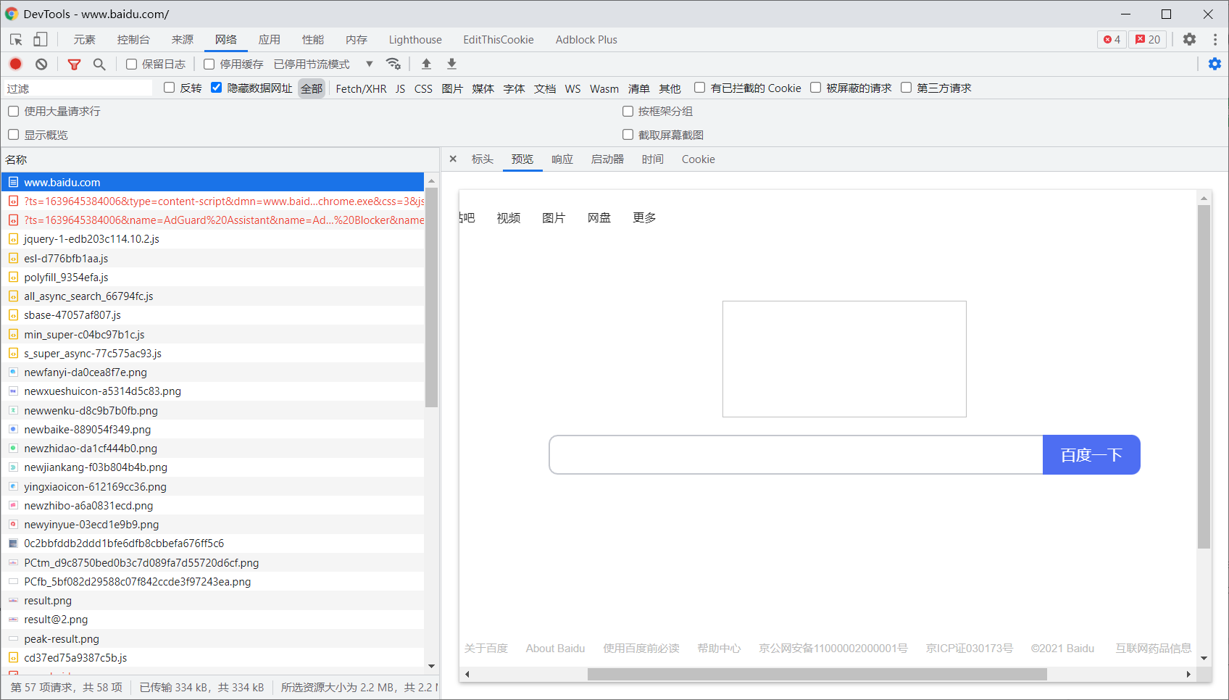
Task: Clear the network log
Action: click(41, 64)
